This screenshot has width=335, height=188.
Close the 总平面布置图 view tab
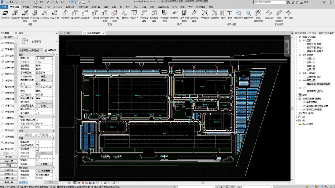pyautogui.click(x=103, y=33)
